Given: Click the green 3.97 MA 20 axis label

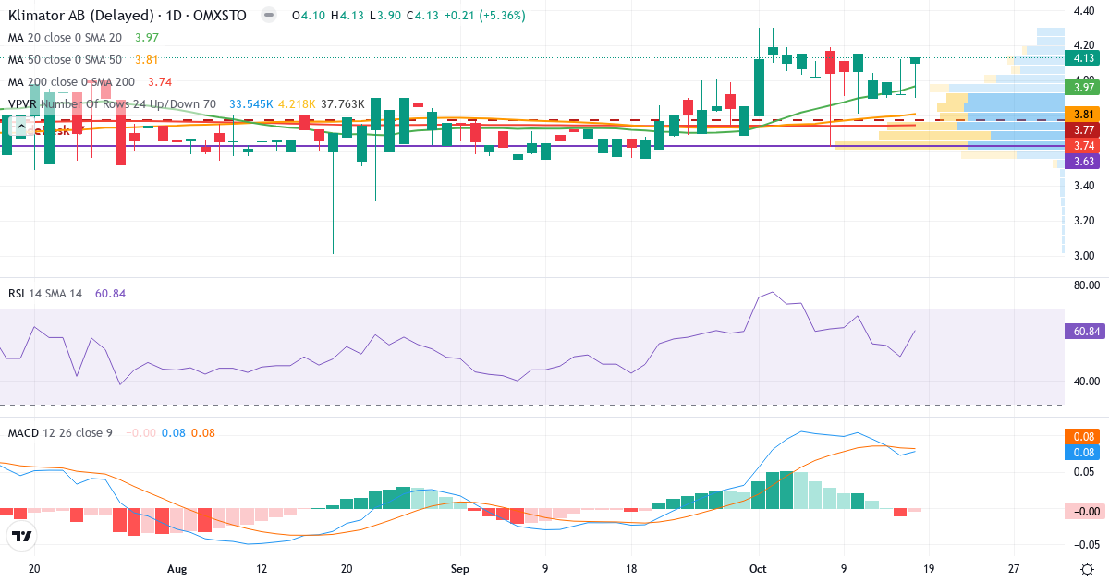Looking at the screenshot, I should click(1080, 88).
